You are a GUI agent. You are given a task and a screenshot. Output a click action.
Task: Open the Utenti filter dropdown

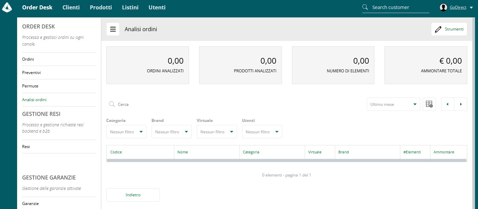point(262,132)
